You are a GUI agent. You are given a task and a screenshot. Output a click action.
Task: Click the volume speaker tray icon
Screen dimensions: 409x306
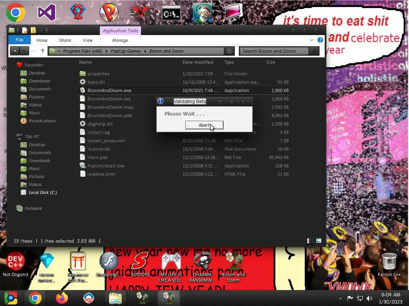point(369,298)
